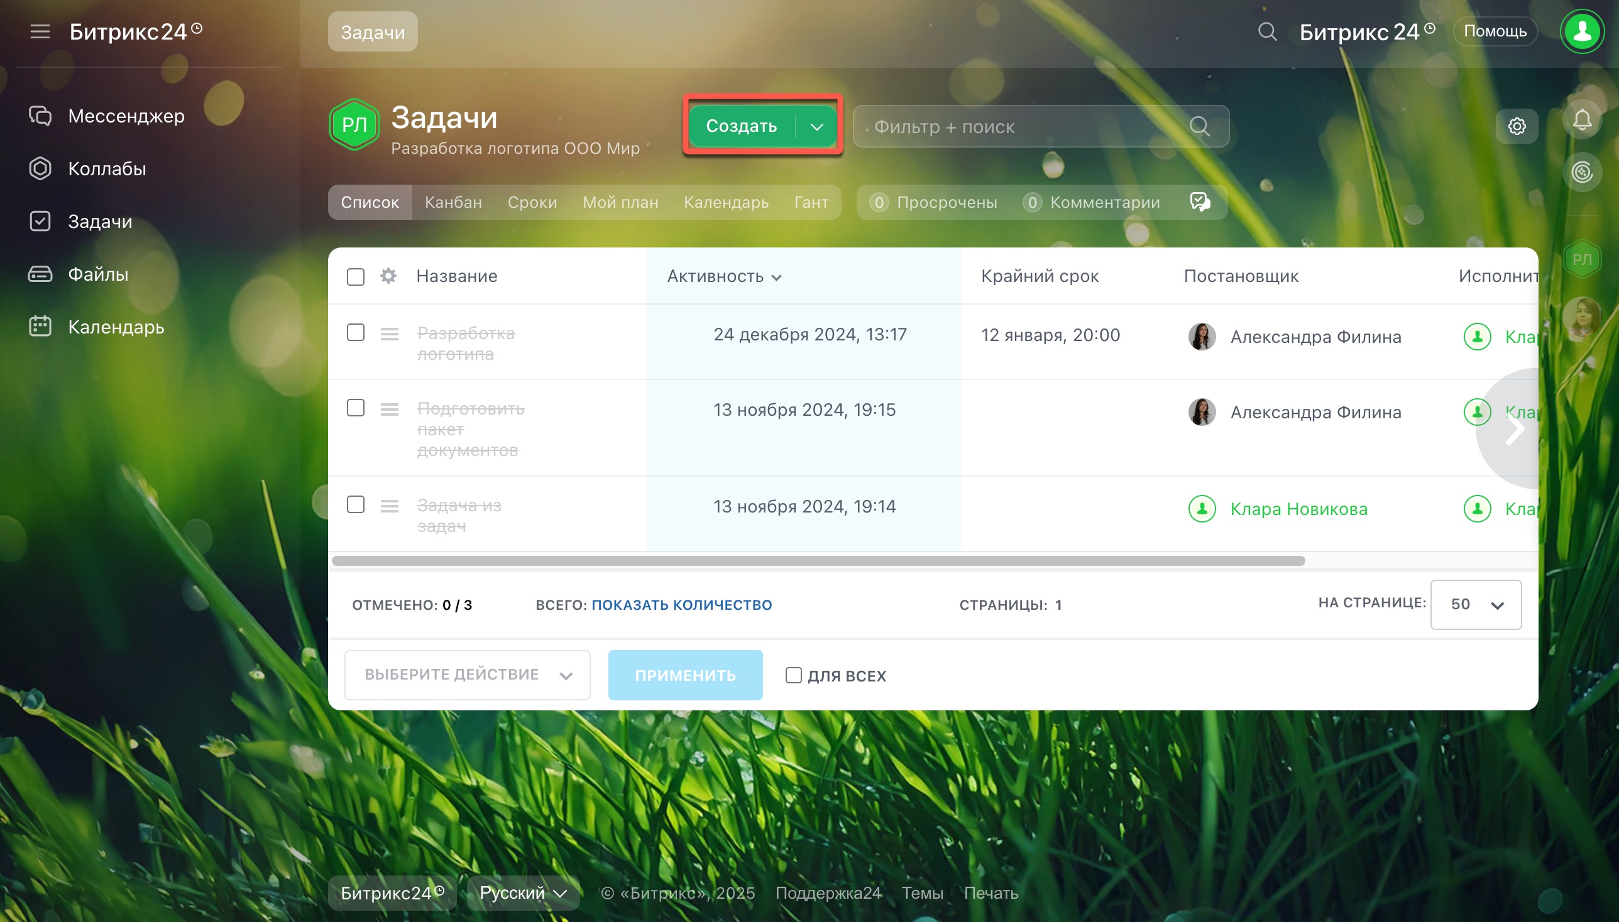1619x922 pixels.
Task: Switch to the Список view tab
Action: click(370, 202)
